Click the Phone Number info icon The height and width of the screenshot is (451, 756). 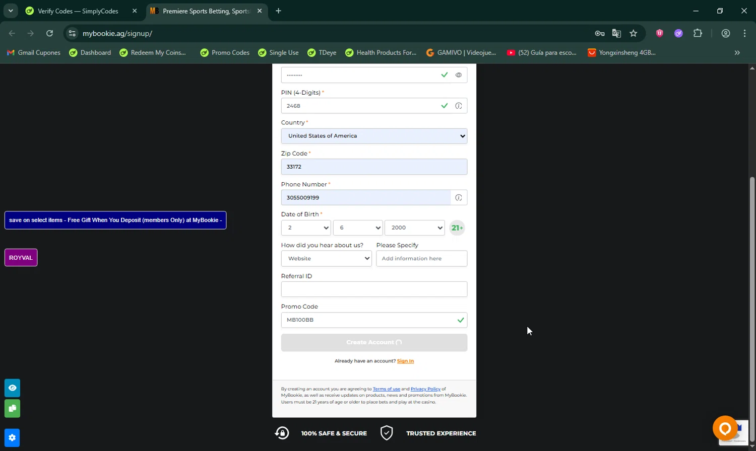[x=459, y=197]
